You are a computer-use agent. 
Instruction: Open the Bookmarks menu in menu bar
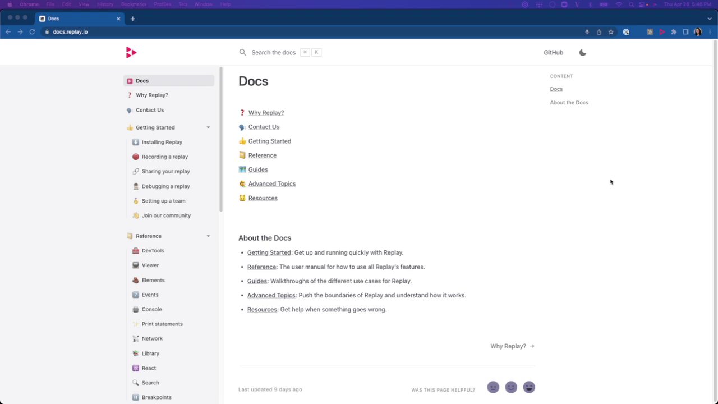[x=134, y=4]
